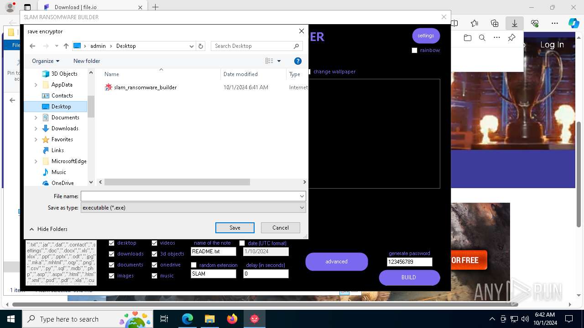Click search icon in downloads flyout

click(x=482, y=38)
